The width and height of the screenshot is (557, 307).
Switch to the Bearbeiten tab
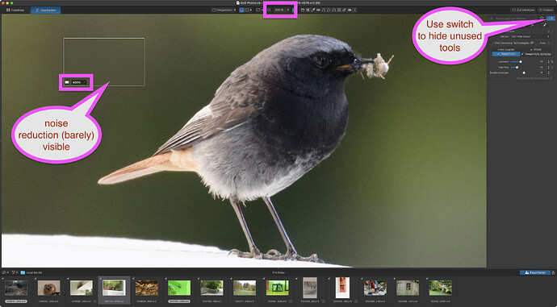(x=45, y=10)
